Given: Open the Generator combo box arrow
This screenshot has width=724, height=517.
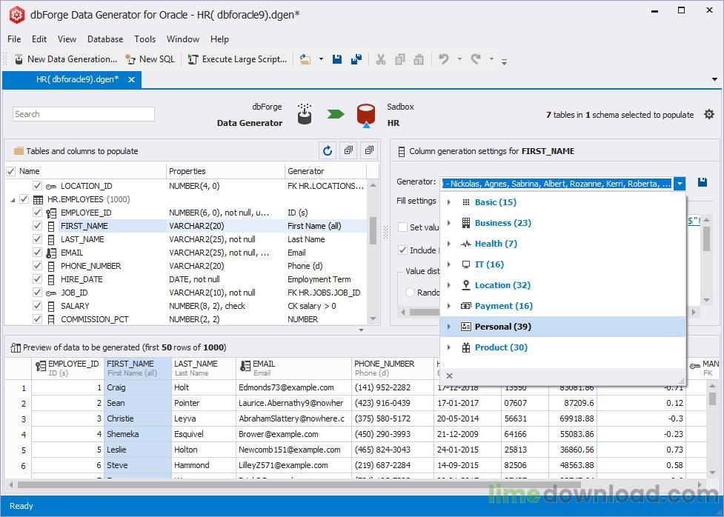Looking at the screenshot, I should click(x=680, y=183).
